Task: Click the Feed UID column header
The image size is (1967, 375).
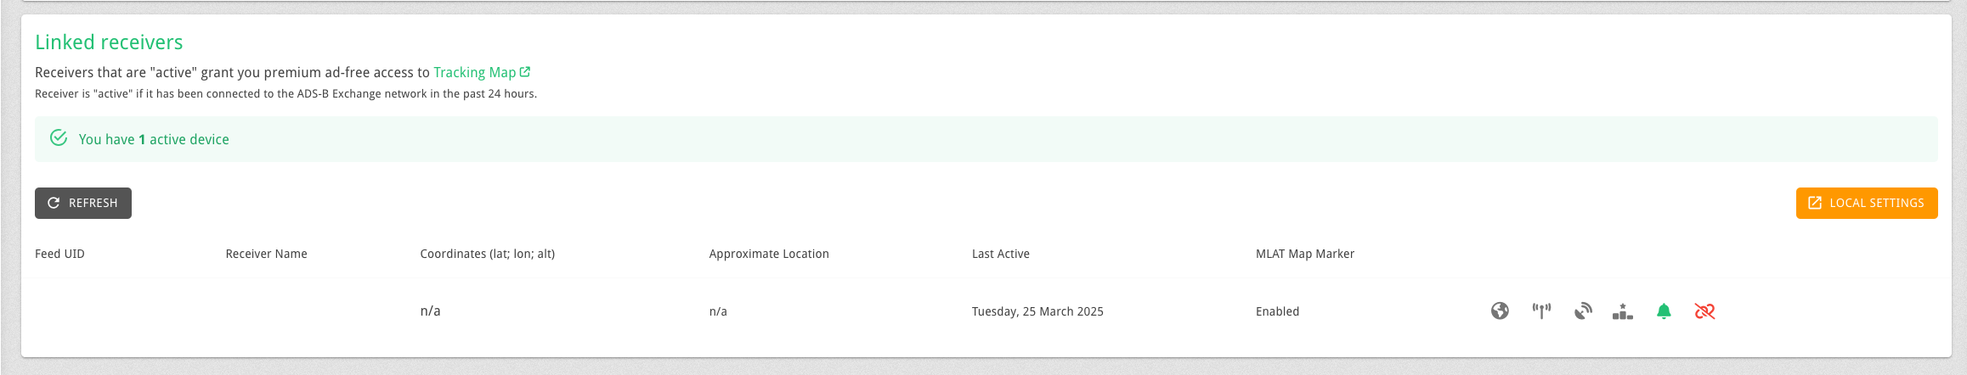Action: pyautogui.click(x=59, y=254)
